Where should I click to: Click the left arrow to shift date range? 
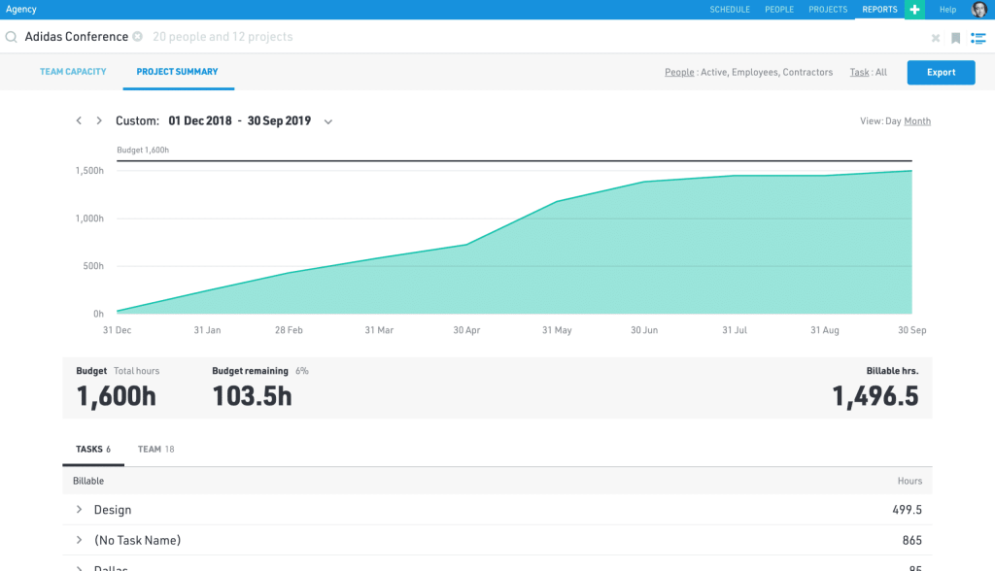79,120
